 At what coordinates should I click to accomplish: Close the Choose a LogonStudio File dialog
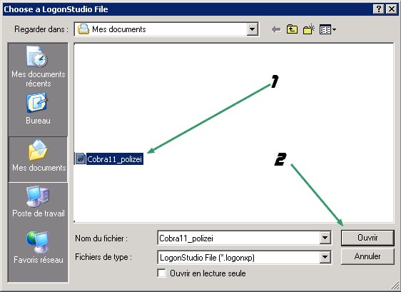[x=391, y=9]
